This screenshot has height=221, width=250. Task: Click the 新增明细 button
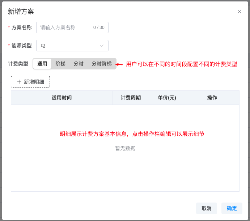click(x=30, y=82)
